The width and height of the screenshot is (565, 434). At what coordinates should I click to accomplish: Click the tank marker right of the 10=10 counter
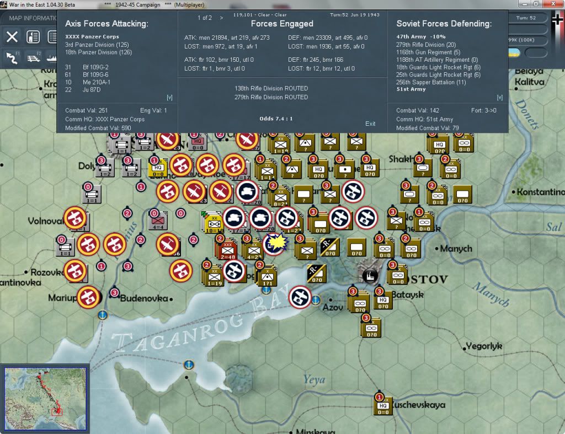(234, 218)
